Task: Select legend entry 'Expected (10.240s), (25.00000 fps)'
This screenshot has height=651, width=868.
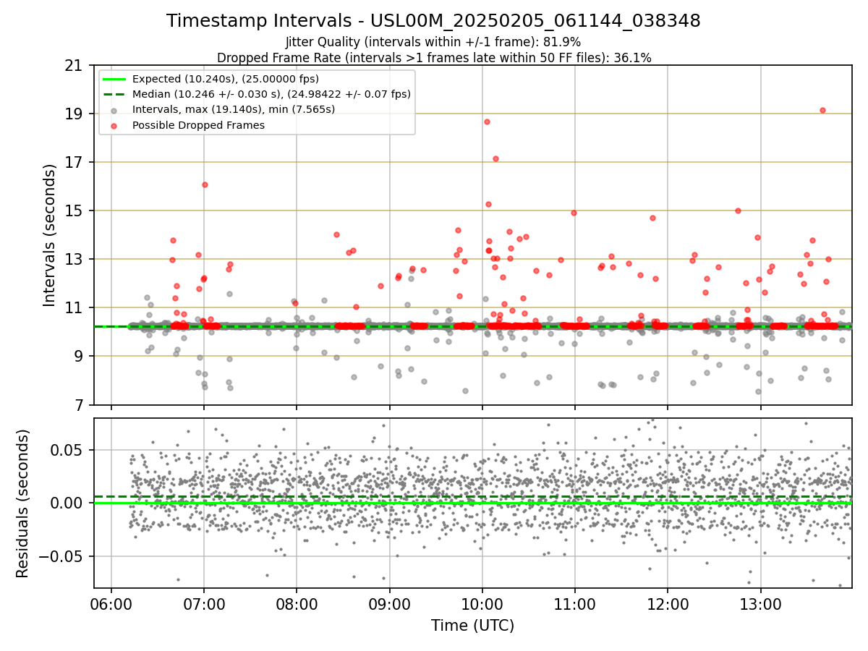Action: tap(226, 79)
